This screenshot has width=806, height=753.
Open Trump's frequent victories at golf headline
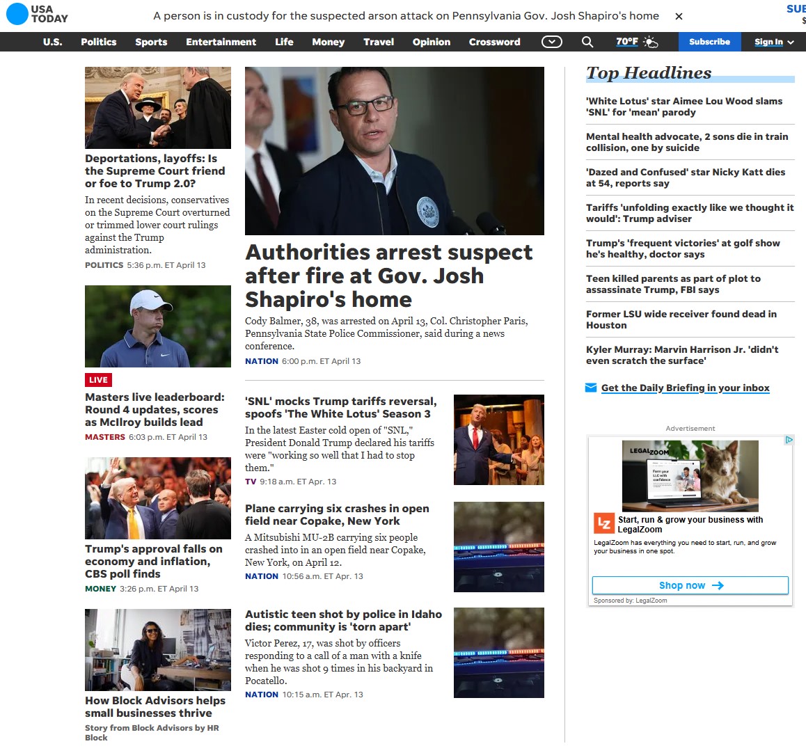click(683, 248)
